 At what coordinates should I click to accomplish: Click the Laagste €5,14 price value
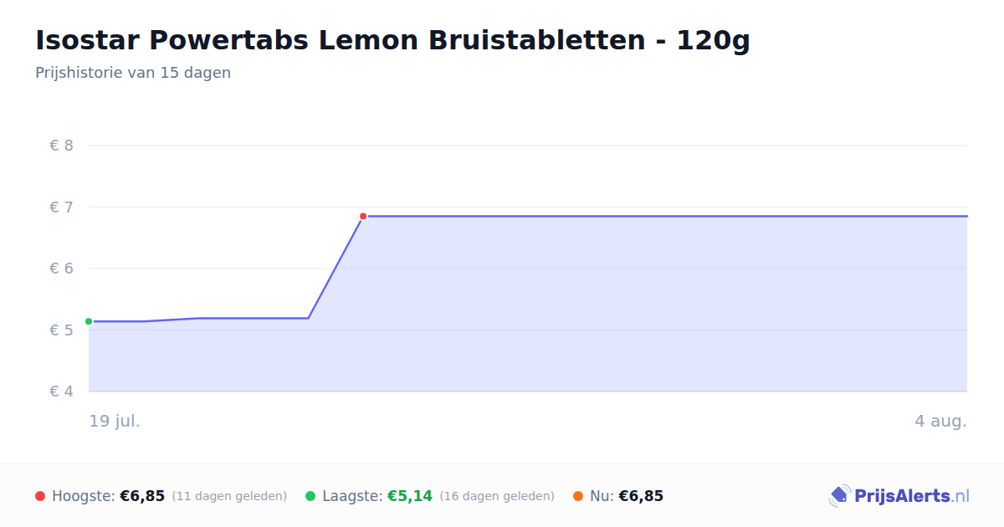[410, 496]
